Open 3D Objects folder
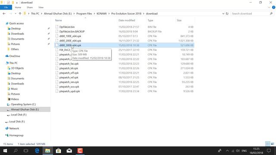This screenshot has width=276, height=155. click(17, 68)
